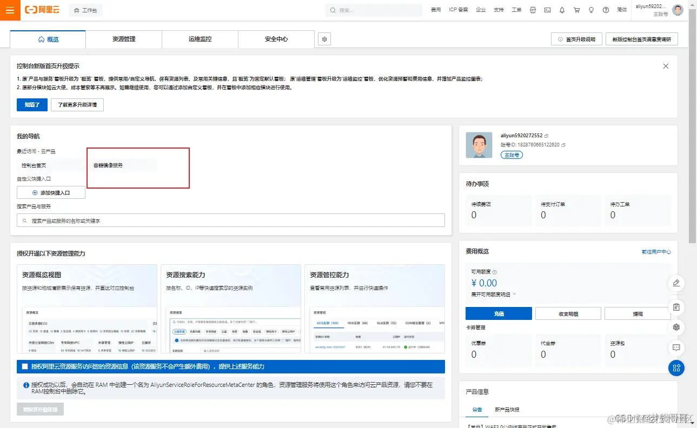
Task: Click the 添加快捷入口 button
Action: click(x=51, y=192)
